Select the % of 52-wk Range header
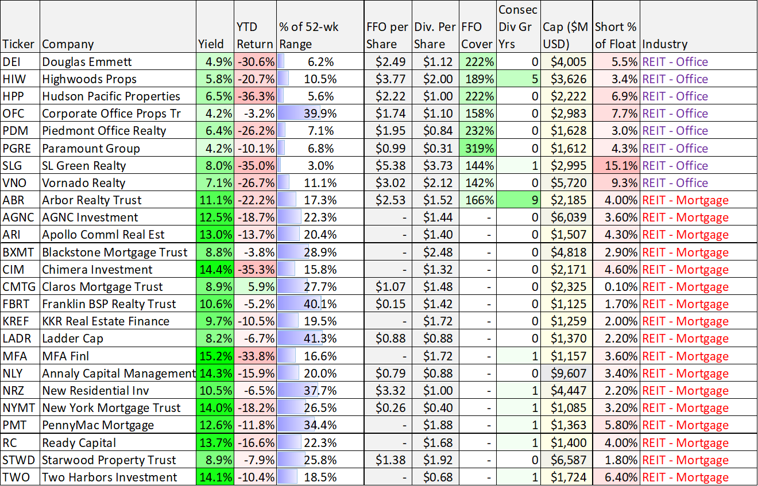758x486 pixels. tap(320, 27)
